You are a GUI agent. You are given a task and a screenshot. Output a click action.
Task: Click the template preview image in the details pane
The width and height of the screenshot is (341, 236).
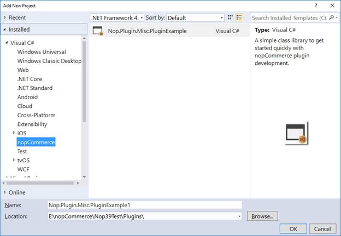[297, 133]
